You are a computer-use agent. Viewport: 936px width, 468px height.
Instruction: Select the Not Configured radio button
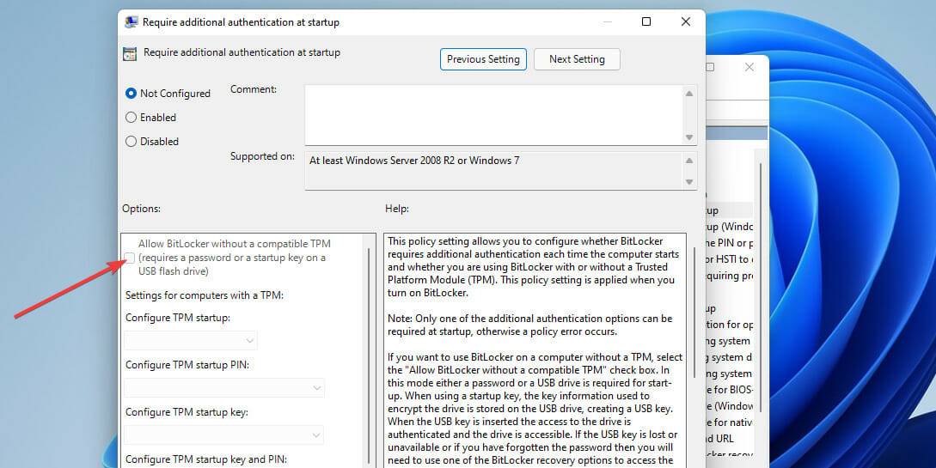click(x=132, y=94)
